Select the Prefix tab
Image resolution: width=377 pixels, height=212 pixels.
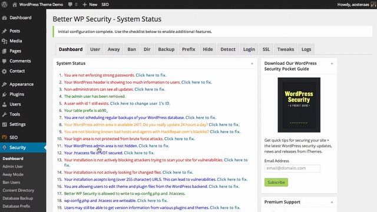(x=188, y=49)
